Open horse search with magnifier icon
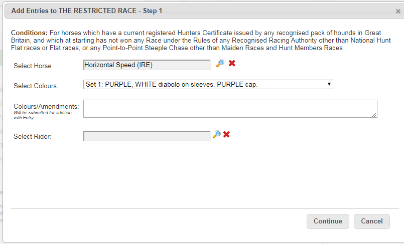404x244 pixels. (x=220, y=64)
